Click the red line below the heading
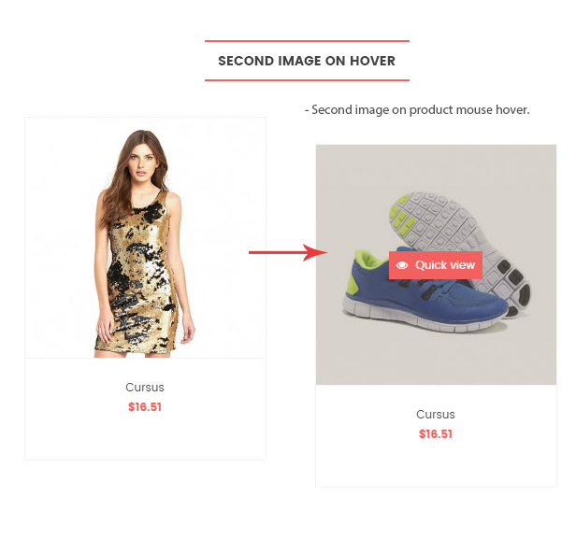This screenshot has width=576, height=538. pos(307,80)
